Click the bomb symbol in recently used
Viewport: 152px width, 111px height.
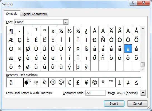28,82
